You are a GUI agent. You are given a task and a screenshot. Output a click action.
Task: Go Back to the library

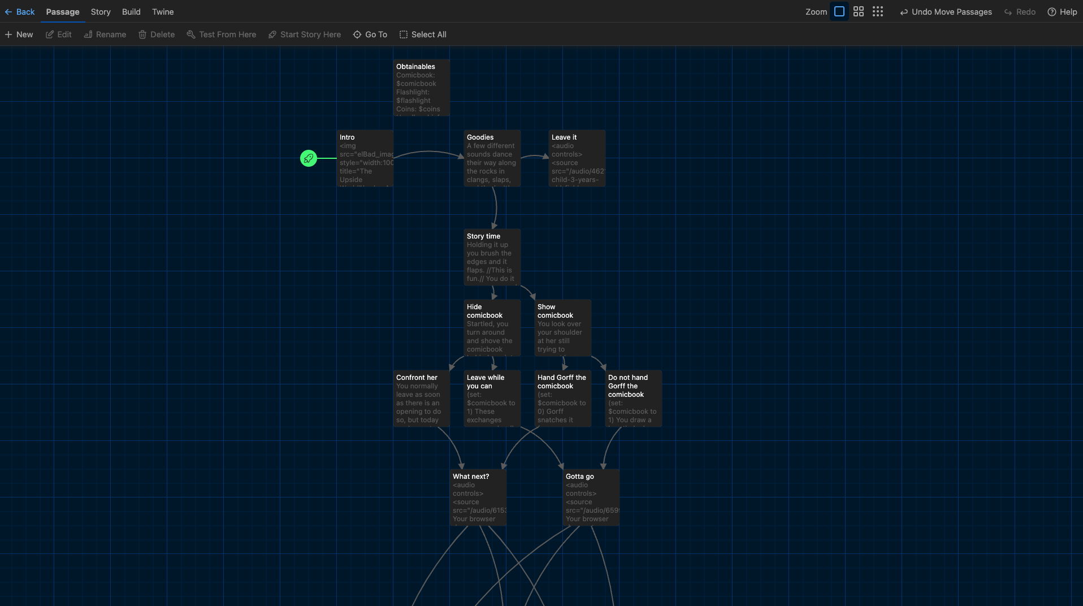click(20, 12)
